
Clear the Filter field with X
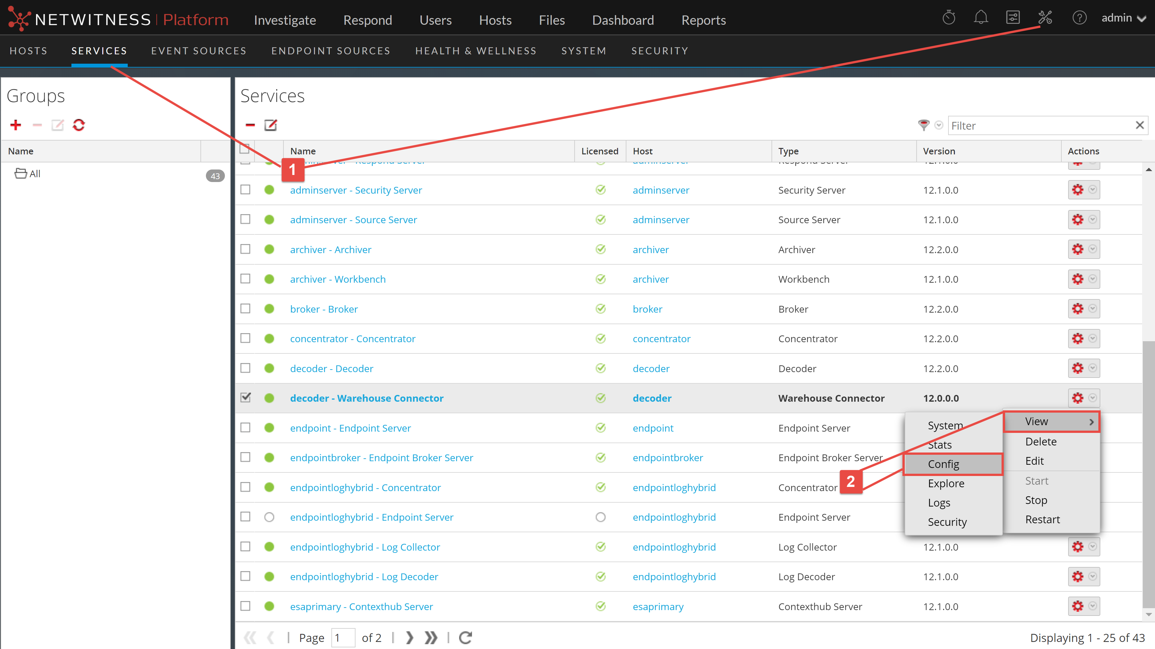(x=1139, y=125)
